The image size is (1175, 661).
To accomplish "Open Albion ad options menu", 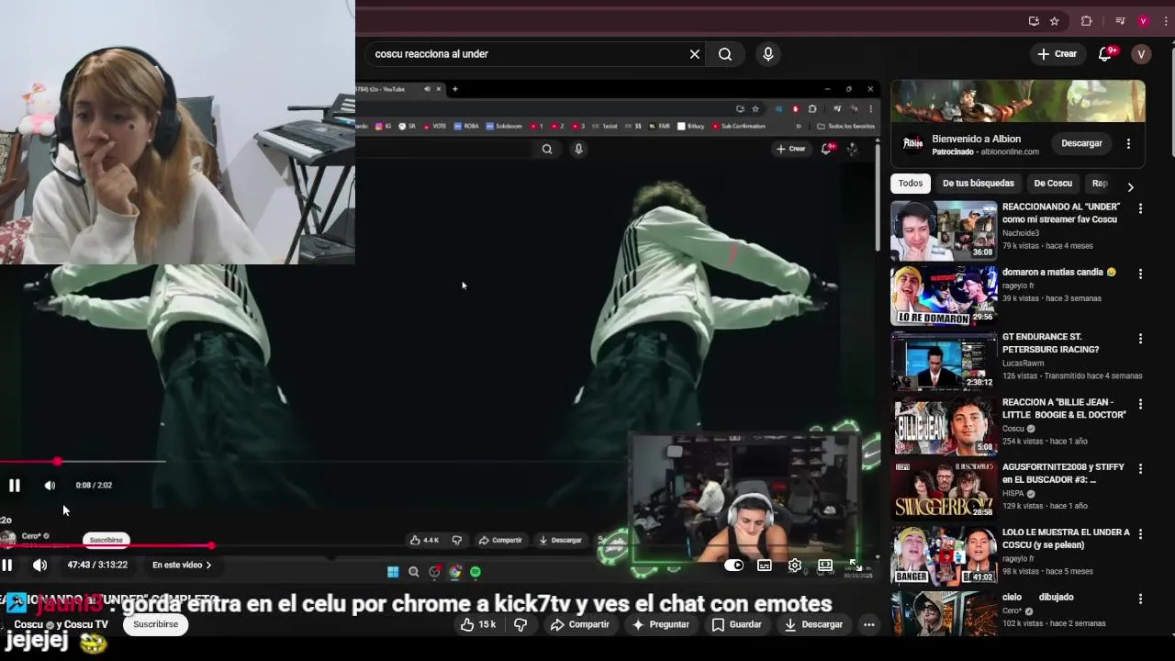I will [1128, 143].
